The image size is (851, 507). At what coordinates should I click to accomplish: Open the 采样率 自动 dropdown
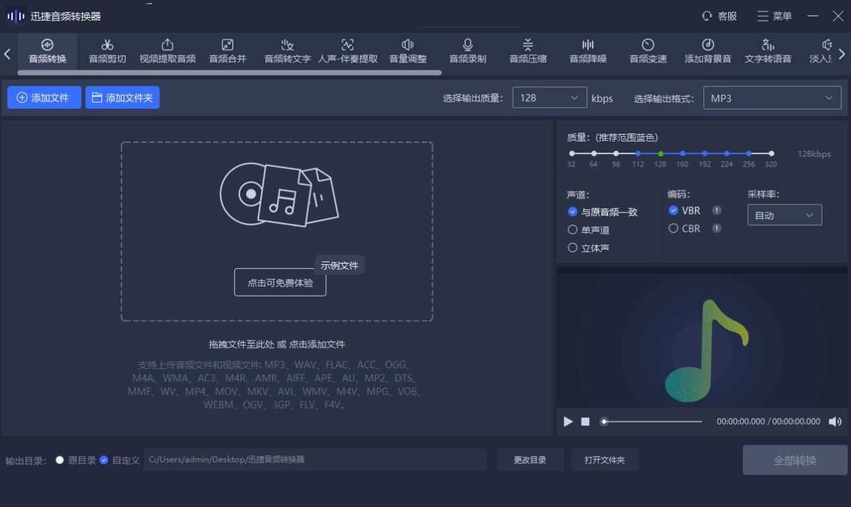(785, 215)
